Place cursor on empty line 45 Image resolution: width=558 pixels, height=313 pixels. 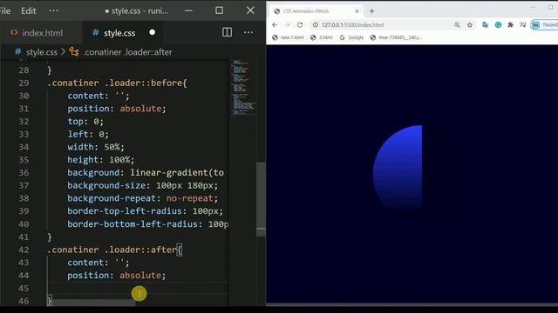point(137,288)
